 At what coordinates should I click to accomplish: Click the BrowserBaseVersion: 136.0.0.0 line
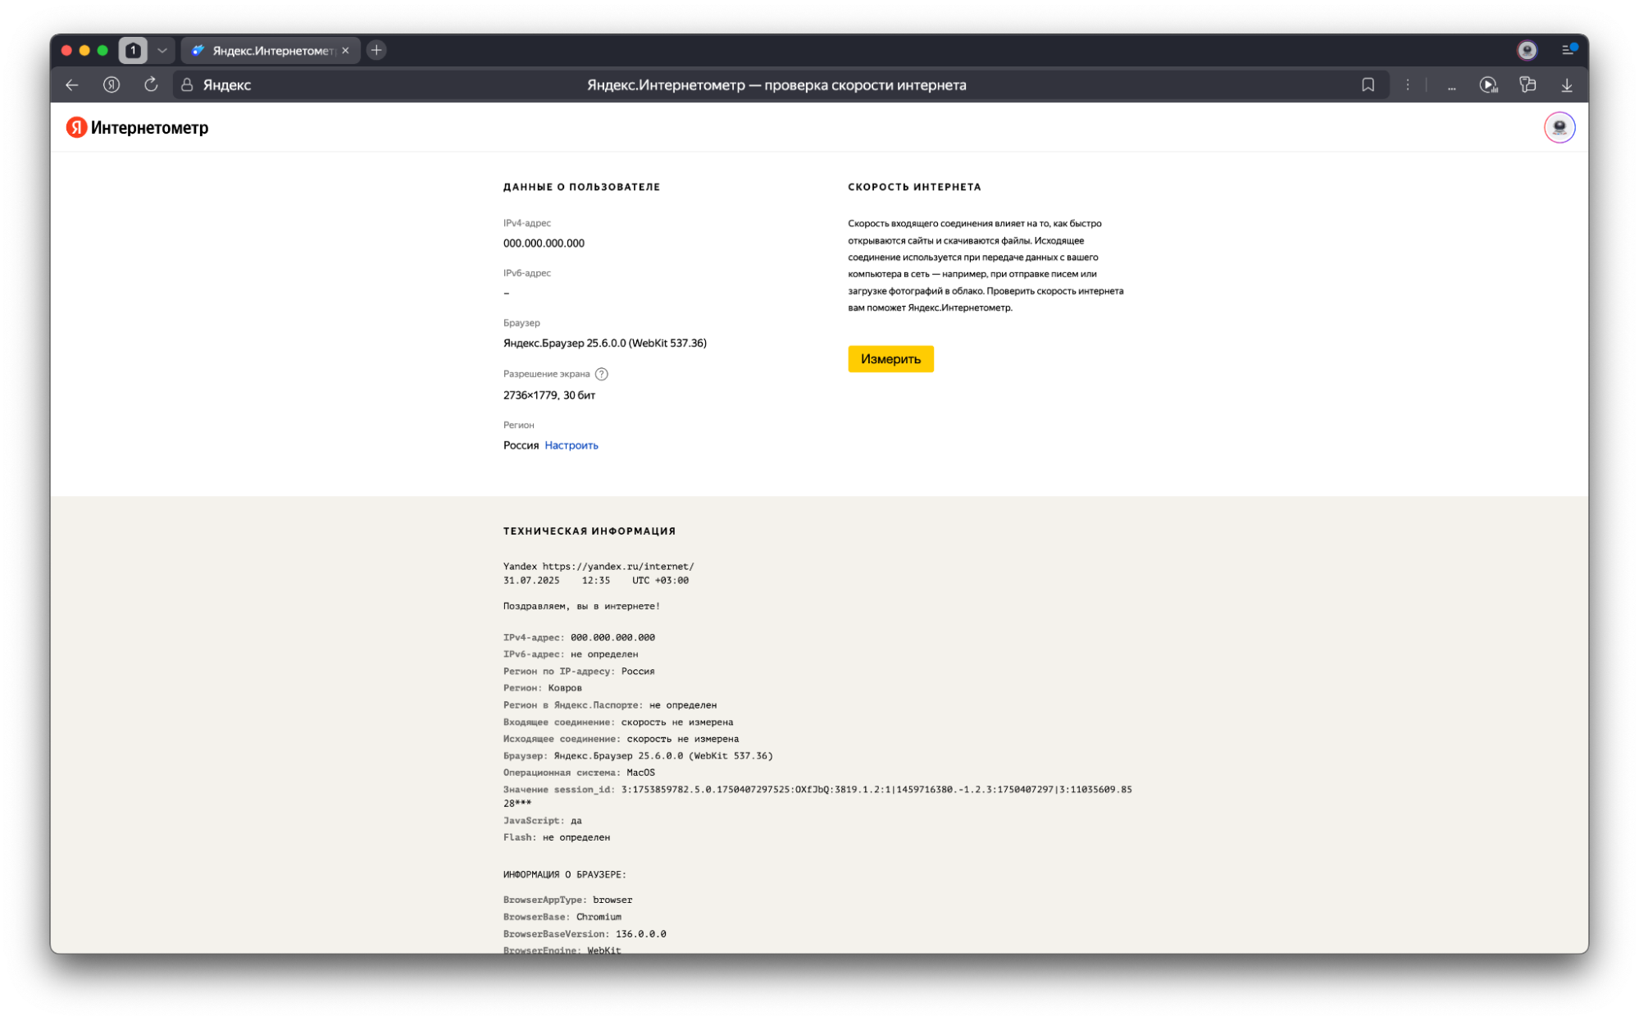click(x=585, y=934)
